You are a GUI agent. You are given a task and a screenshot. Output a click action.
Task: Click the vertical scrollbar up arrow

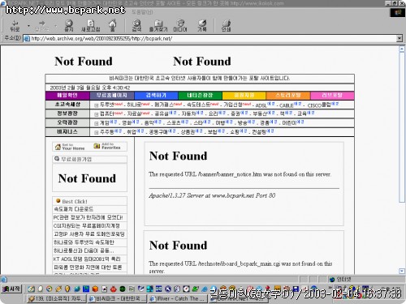402,49
